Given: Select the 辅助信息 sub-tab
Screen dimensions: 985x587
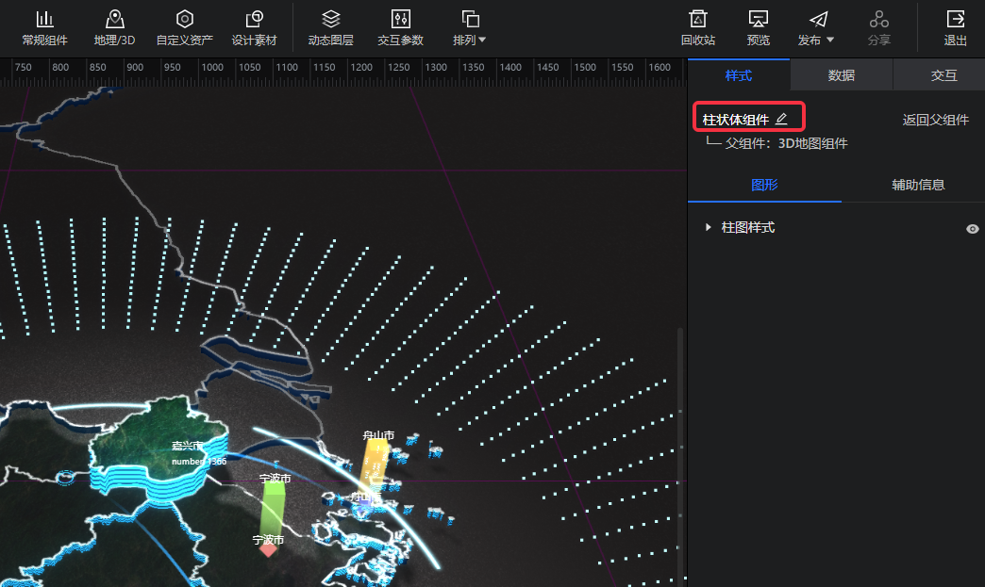Looking at the screenshot, I should pyautogui.click(x=918, y=185).
